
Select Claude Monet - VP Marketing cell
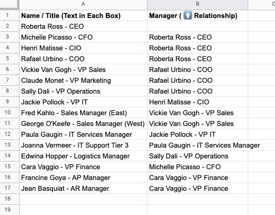pyautogui.click(x=83, y=80)
